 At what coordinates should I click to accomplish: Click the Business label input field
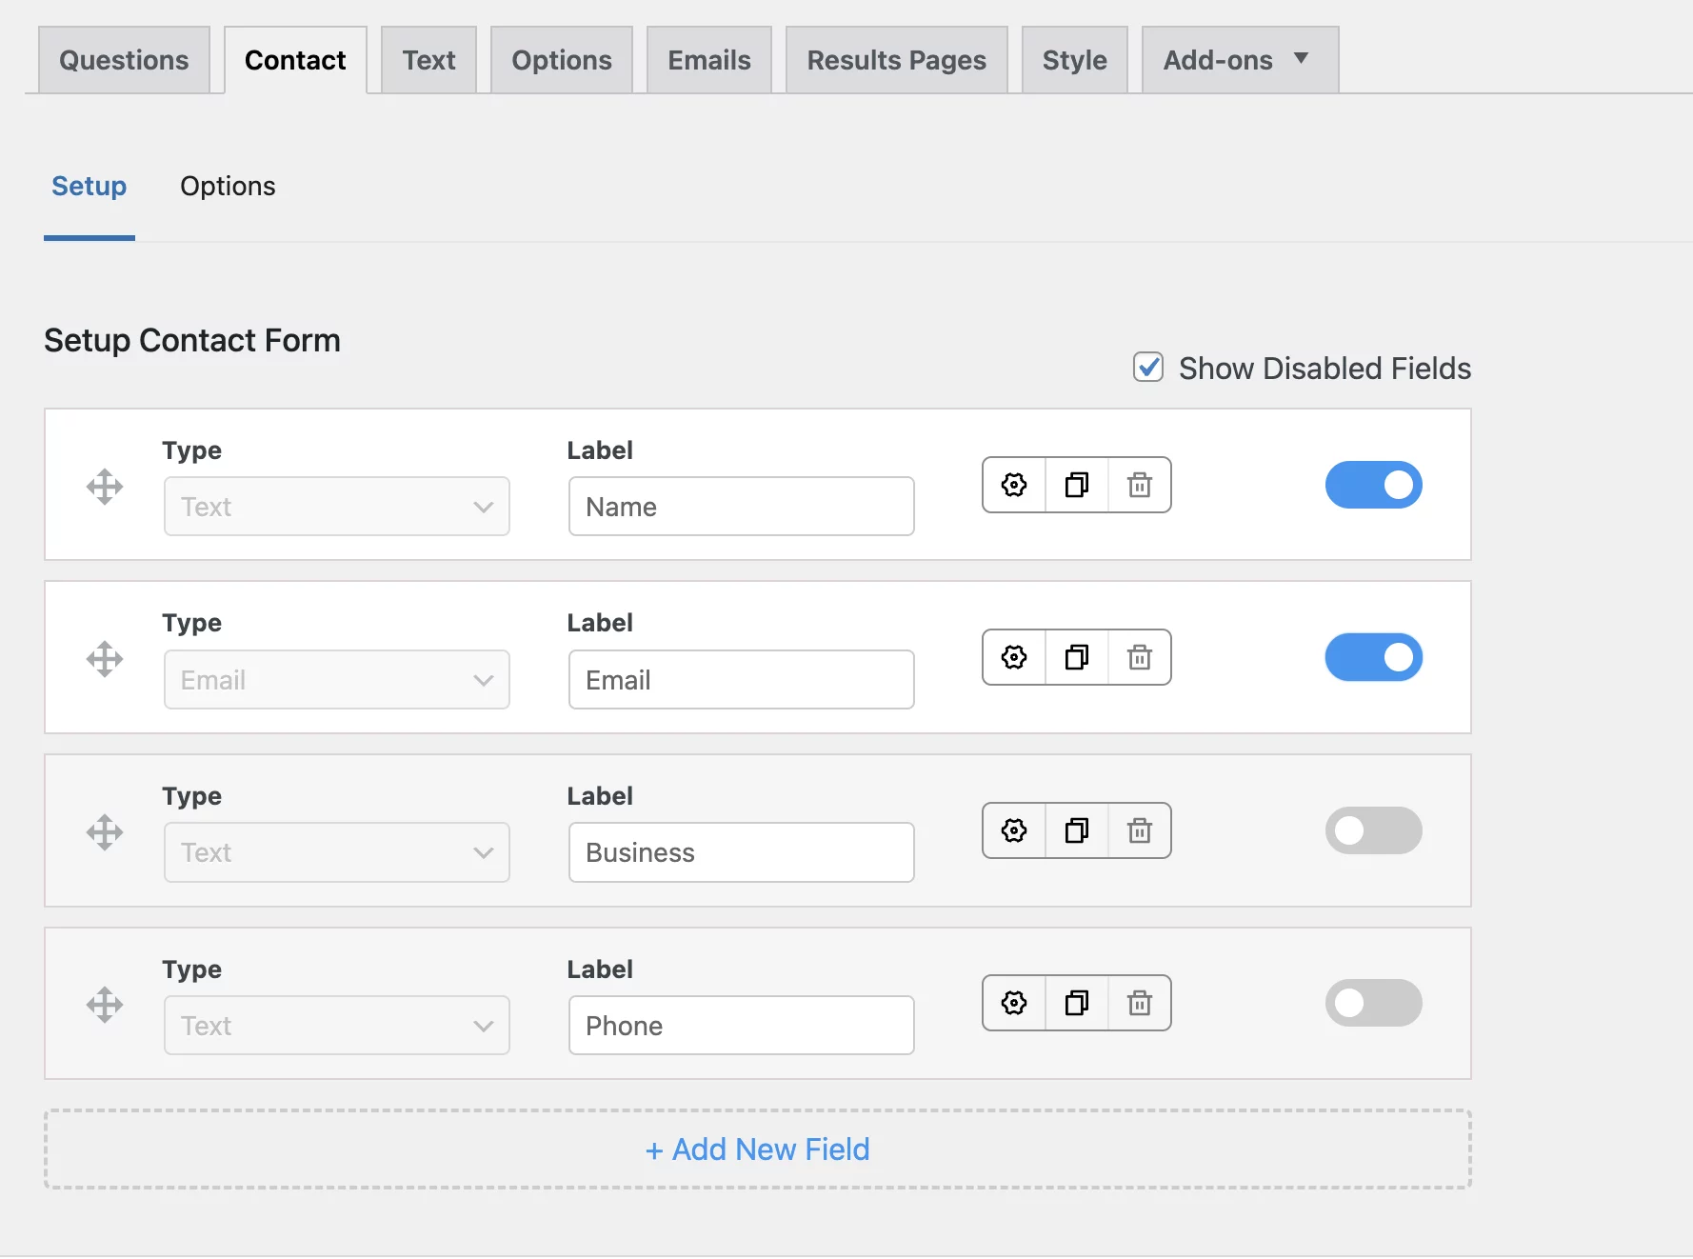pos(741,853)
